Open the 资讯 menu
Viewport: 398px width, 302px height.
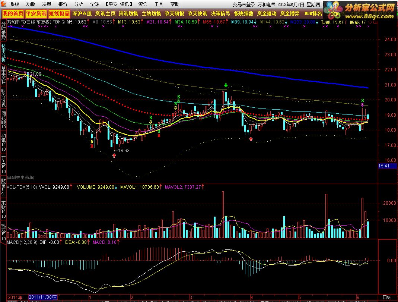tap(143, 4)
